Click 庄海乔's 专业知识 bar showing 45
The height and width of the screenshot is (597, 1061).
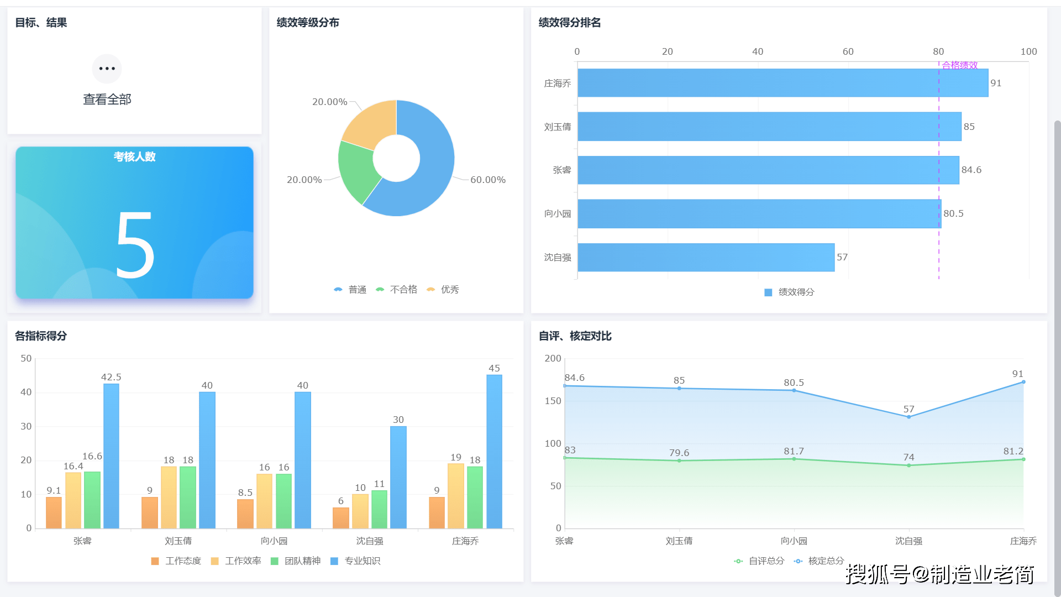click(494, 452)
